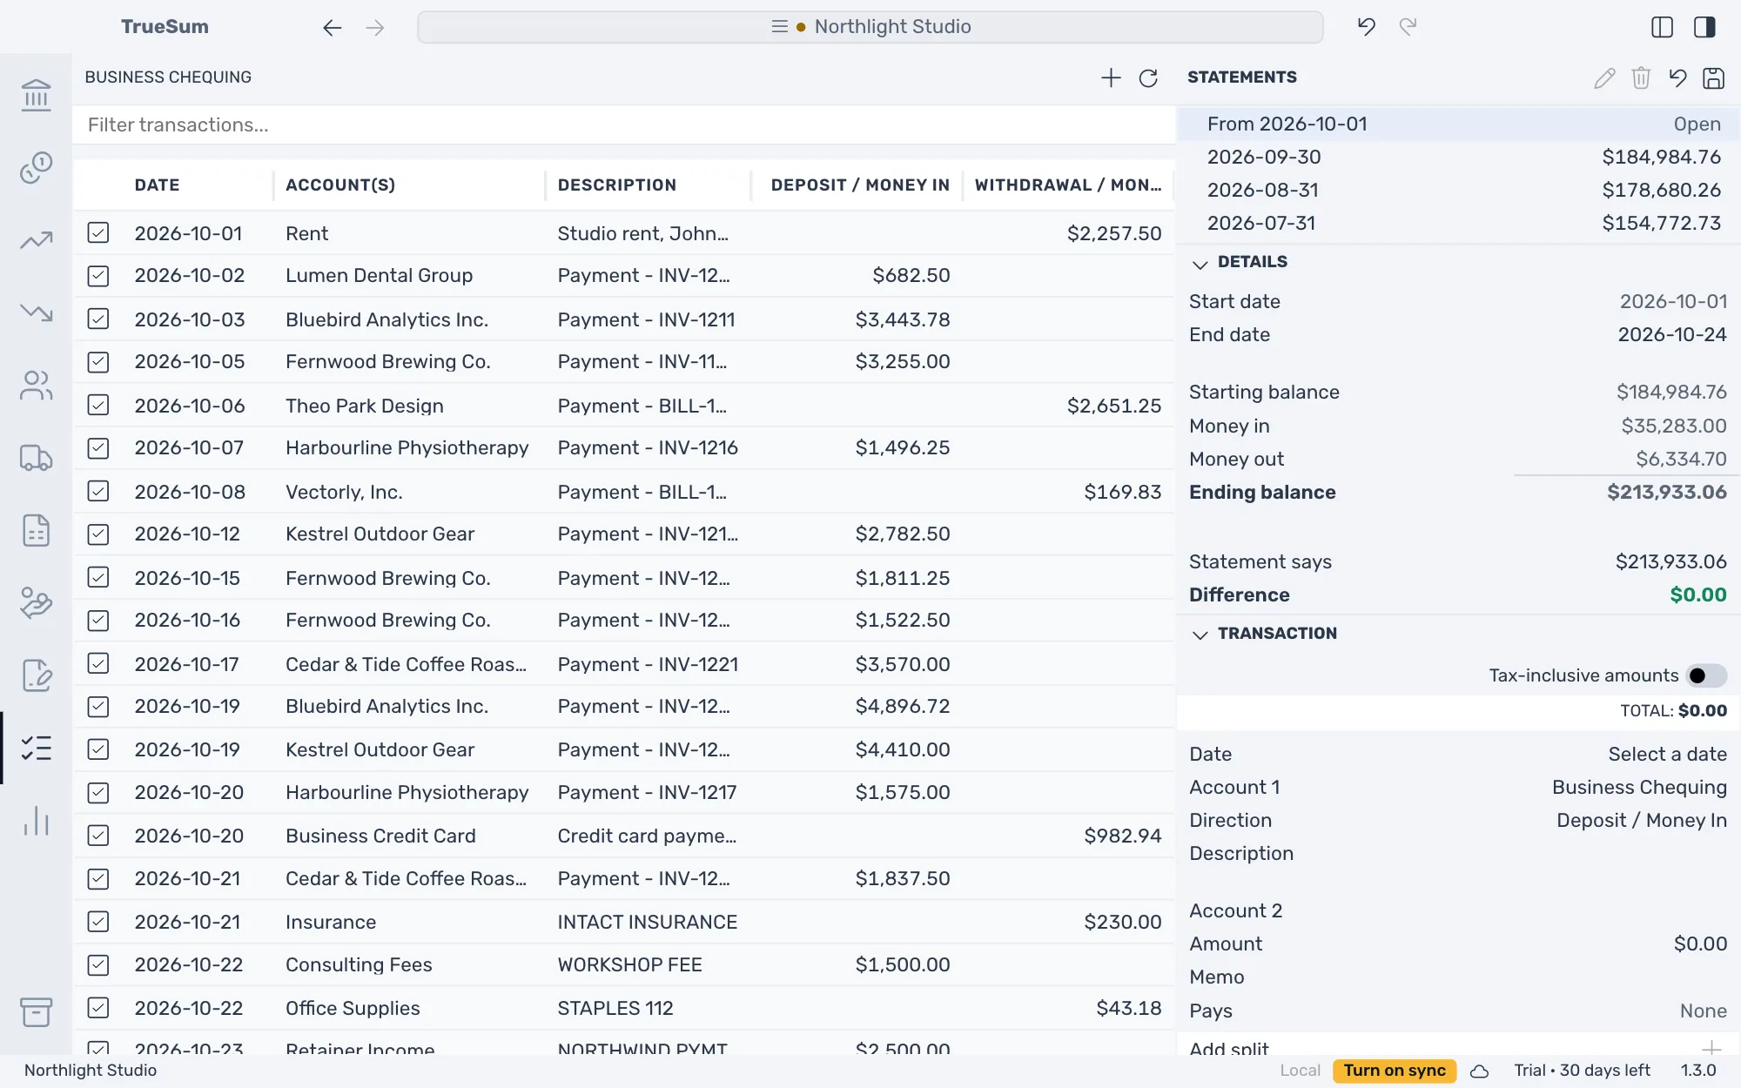Open the delivery truck sidebar icon

tap(36, 458)
